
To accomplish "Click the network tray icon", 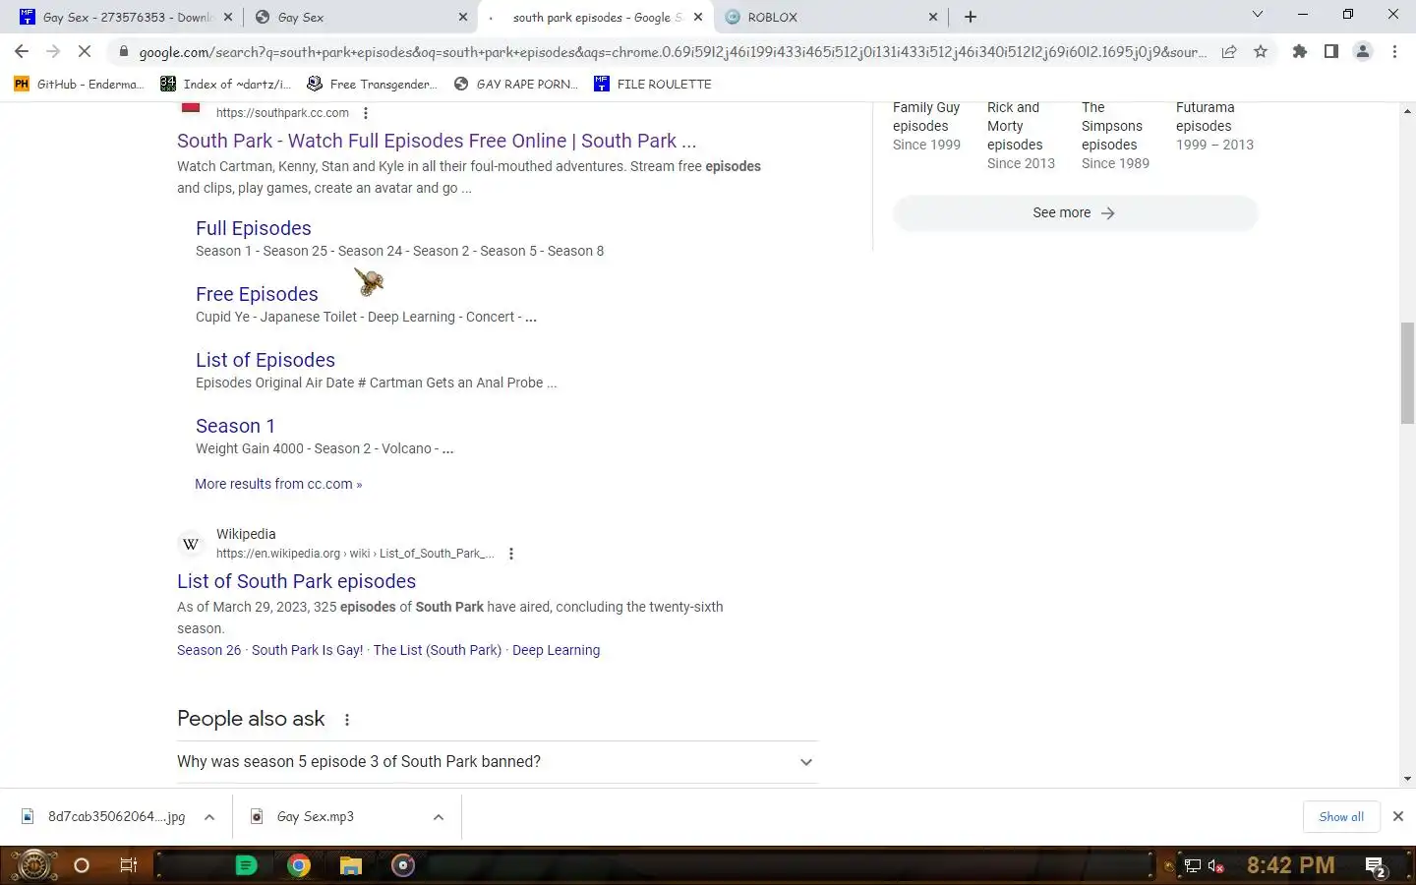I will pos(1192,866).
